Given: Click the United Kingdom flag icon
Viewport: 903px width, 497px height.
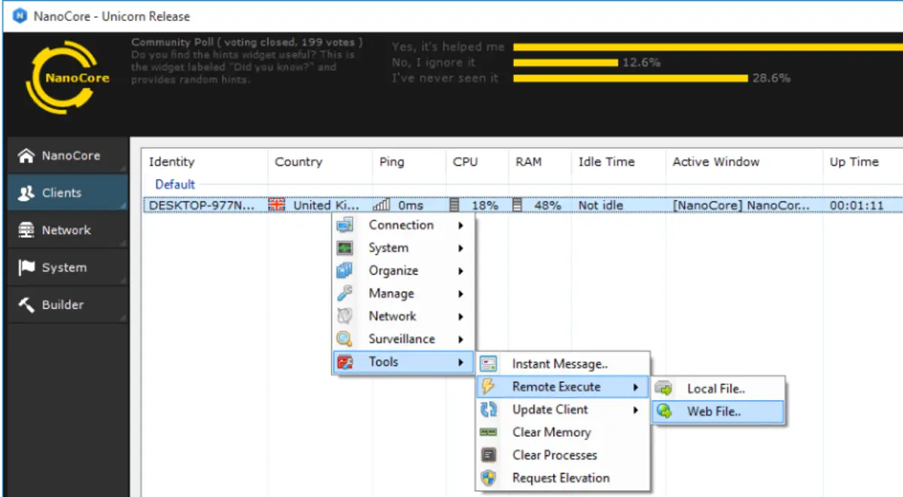Looking at the screenshot, I should (277, 205).
